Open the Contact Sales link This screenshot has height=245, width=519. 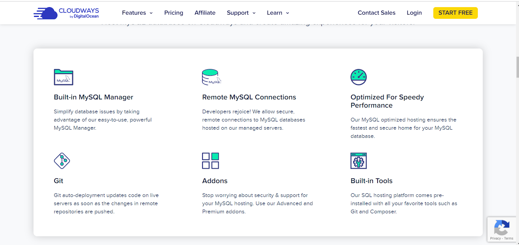coord(376,13)
